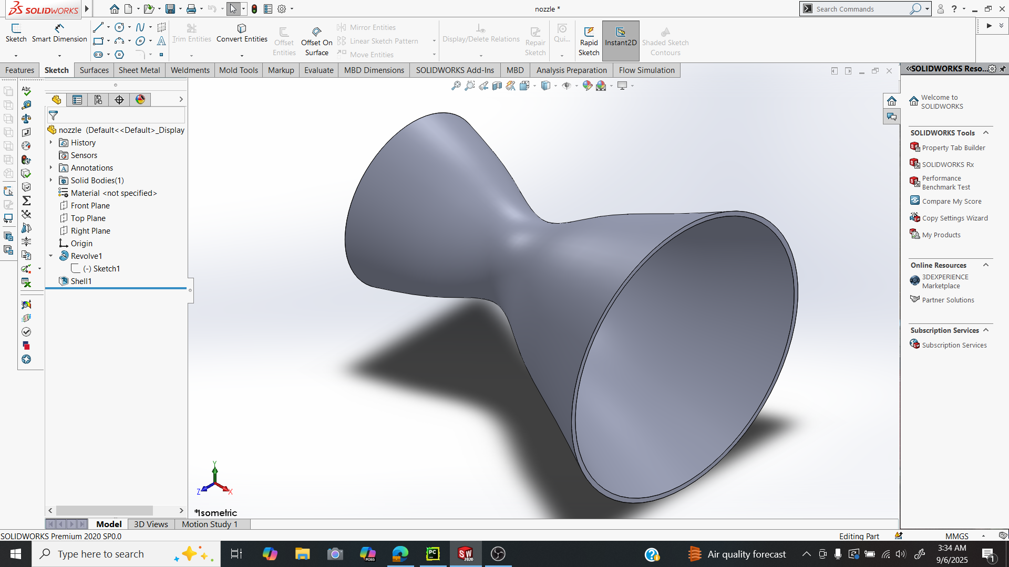Click Offset On Surface tool
Viewport: 1009px width, 567px height.
316,41
